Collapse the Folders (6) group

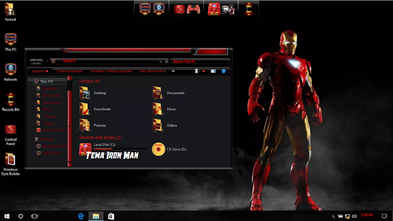(76, 81)
